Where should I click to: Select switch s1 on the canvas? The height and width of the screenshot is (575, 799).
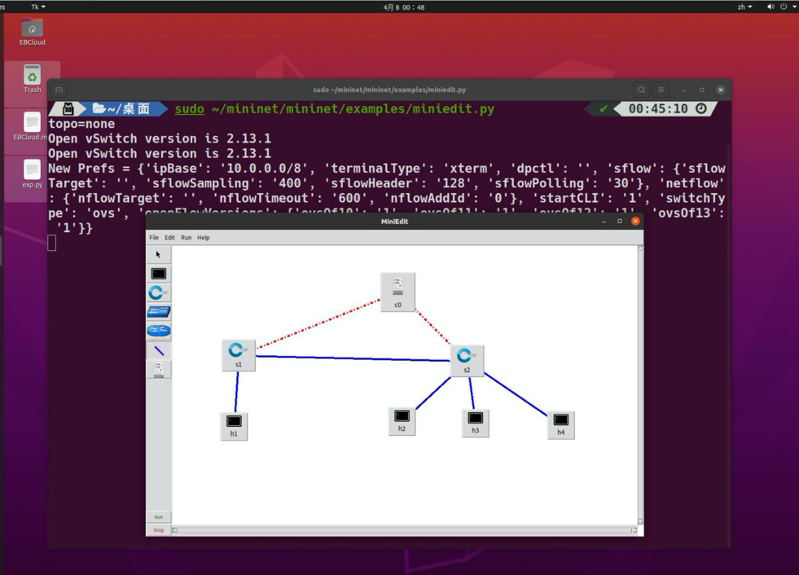point(238,354)
